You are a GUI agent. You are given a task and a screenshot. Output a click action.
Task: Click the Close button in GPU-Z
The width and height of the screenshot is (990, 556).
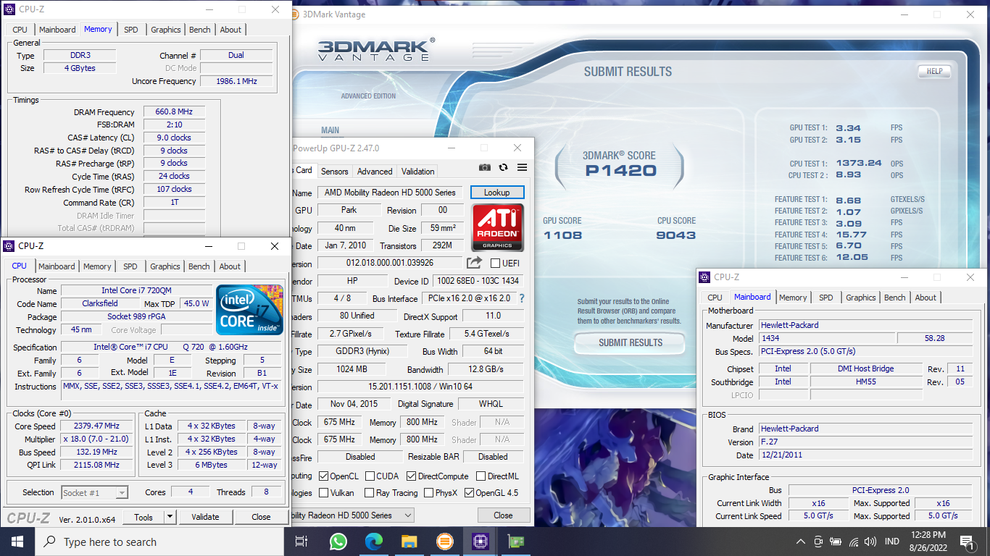tap(503, 515)
